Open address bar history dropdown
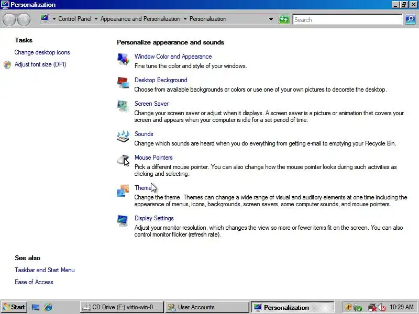 [271, 19]
